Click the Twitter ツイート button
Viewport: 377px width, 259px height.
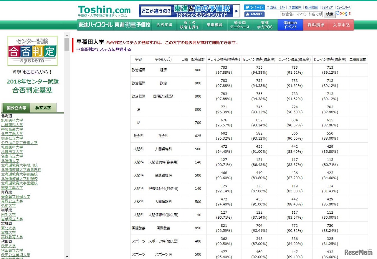point(254,7)
